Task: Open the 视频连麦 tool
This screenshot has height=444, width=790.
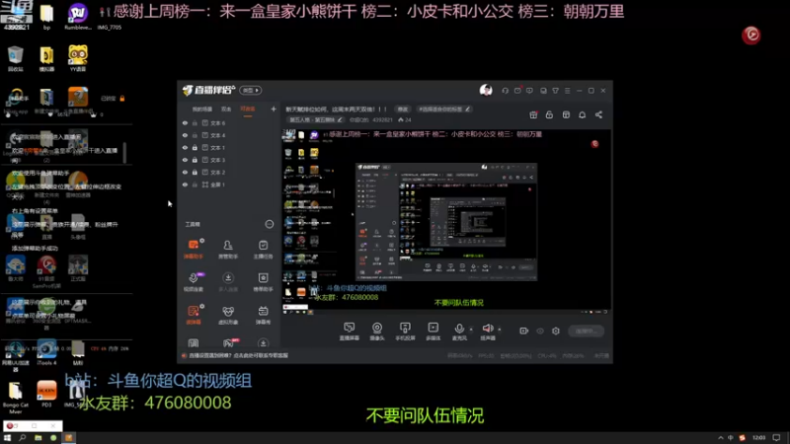Action: click(x=194, y=282)
